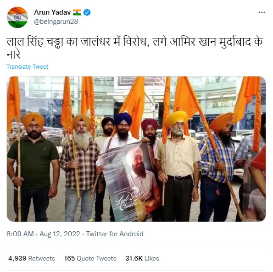
Task: Open the Twitter for Android source link
Action: (x=115, y=234)
